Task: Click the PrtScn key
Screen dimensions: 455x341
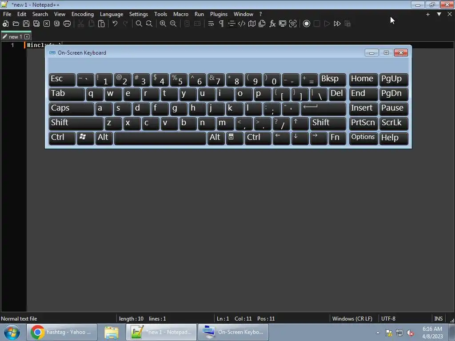Action: point(363,123)
